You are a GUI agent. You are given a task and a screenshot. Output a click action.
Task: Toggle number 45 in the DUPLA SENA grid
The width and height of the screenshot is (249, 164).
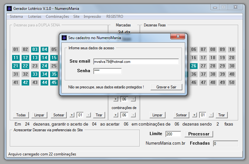(x=54, y=83)
